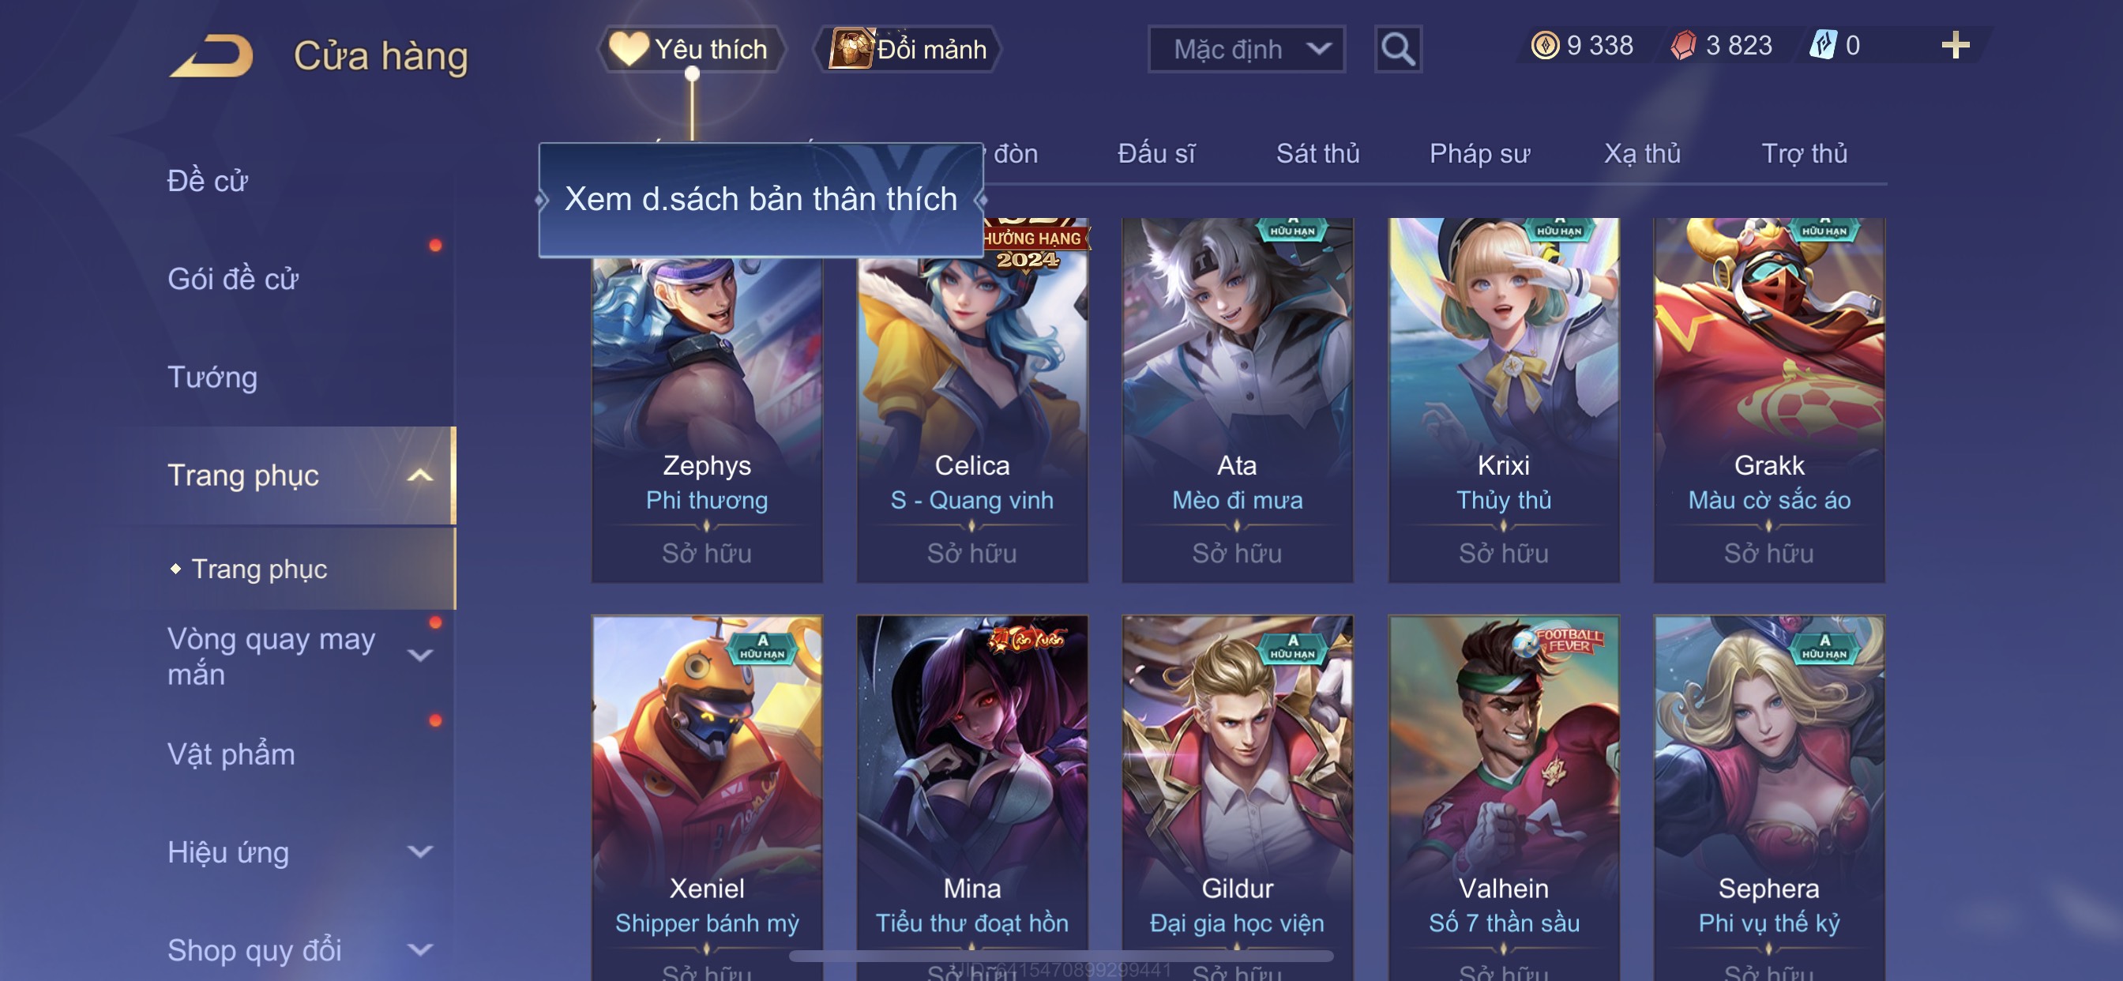Open the search magnifier icon
Viewport: 2123px width, 981px height.
pos(1398,50)
